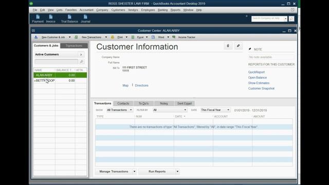Open the Trial Balance shortcut
Image resolution: width=329 pixels, height=185 pixels.
(69, 18)
